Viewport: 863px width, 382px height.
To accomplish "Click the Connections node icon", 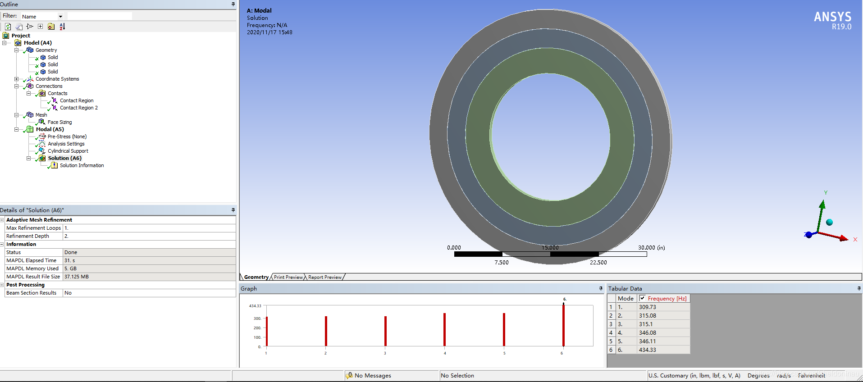I will pyautogui.click(x=30, y=86).
